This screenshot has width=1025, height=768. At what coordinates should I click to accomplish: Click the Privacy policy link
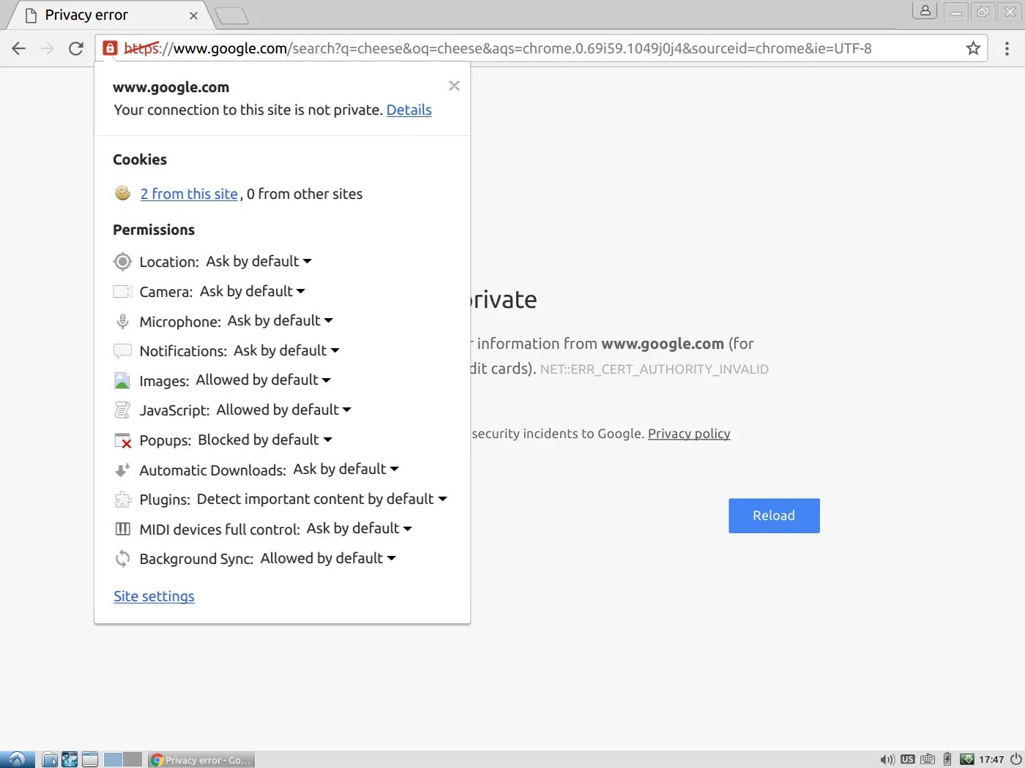(689, 434)
